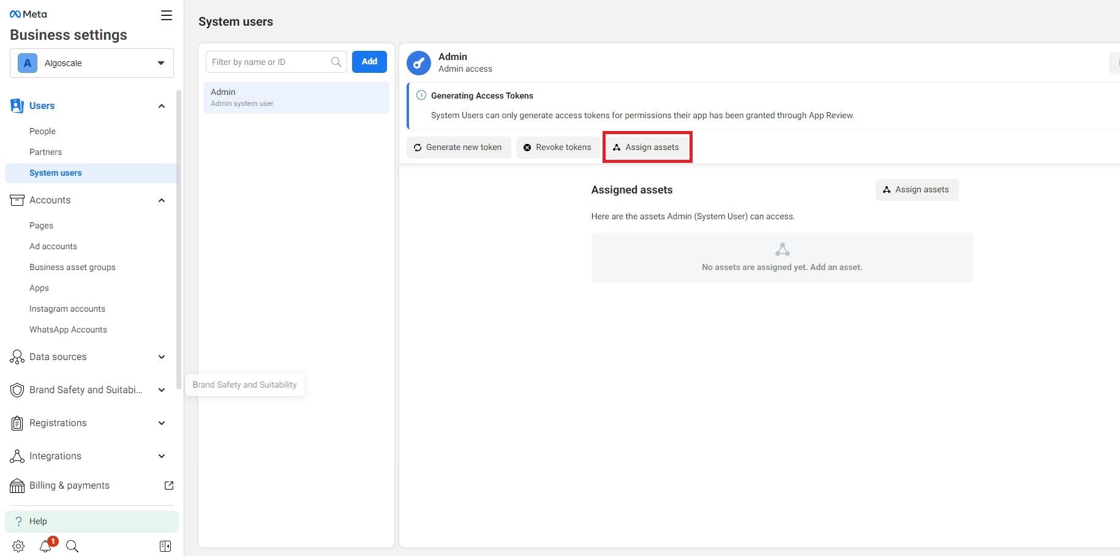Click Assign assets beside Assigned assets heading
The height and width of the screenshot is (556, 1120).
917,190
